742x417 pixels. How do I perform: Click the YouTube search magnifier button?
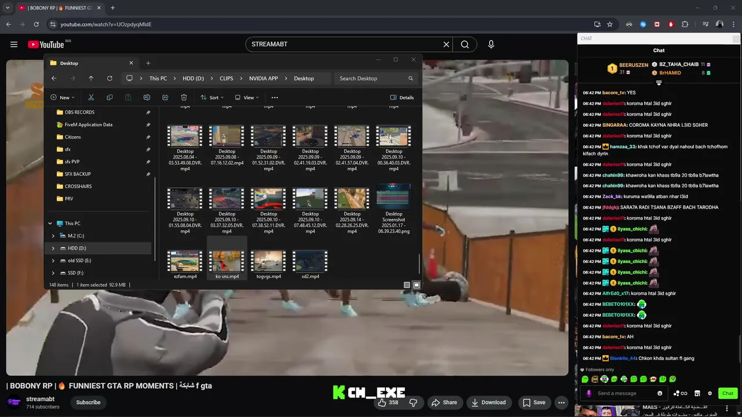point(465,44)
